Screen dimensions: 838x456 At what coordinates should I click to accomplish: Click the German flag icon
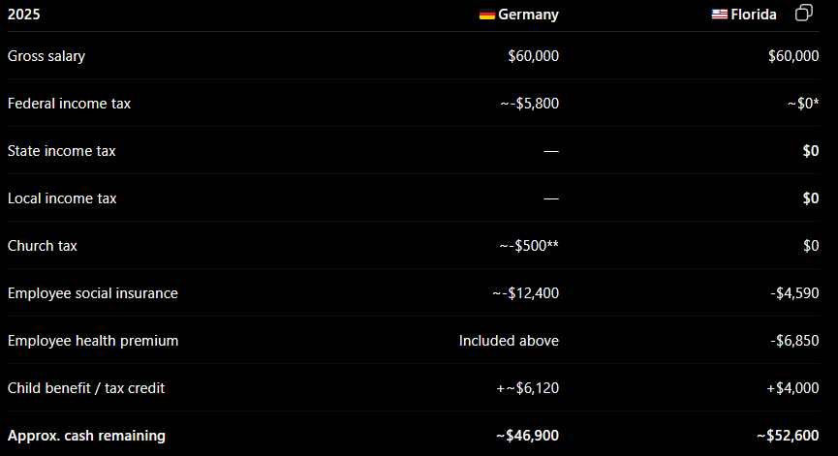point(487,15)
